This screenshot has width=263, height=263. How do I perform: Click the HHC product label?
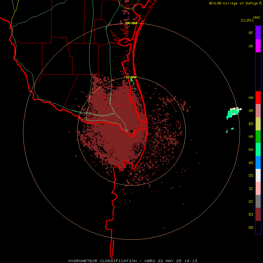[x=257, y=18]
